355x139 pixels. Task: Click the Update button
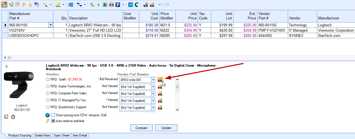[166, 128]
